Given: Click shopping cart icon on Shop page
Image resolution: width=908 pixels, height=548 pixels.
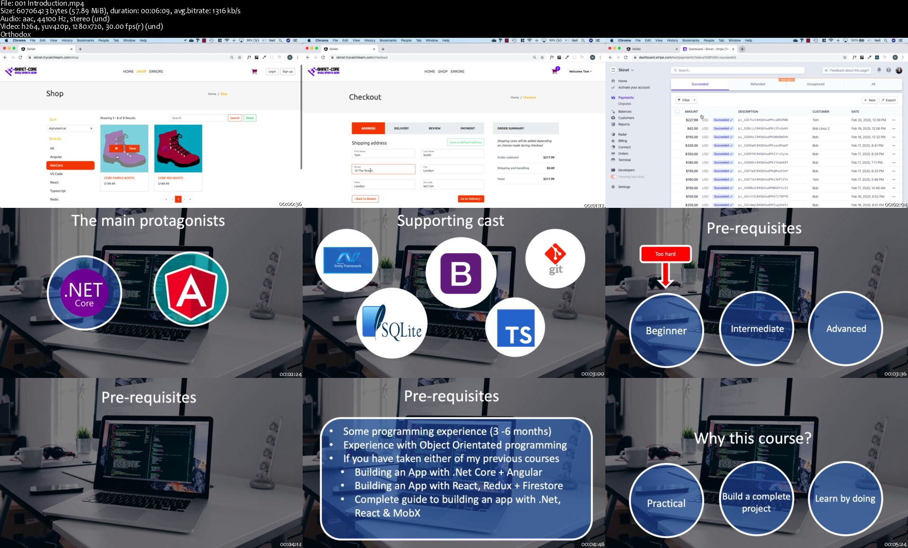Looking at the screenshot, I should point(254,72).
